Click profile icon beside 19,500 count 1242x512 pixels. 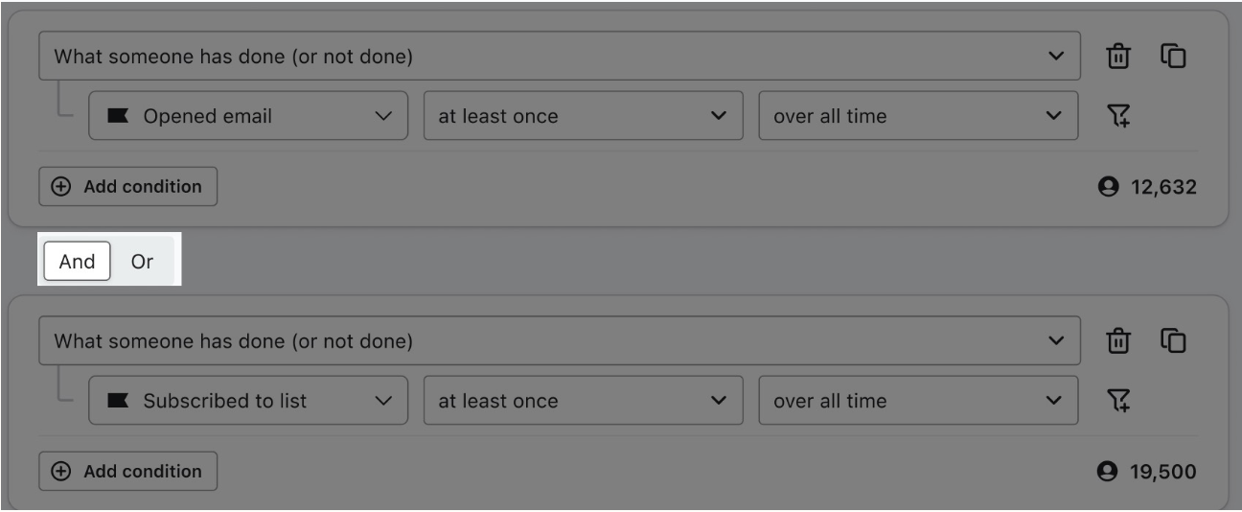[1110, 472]
